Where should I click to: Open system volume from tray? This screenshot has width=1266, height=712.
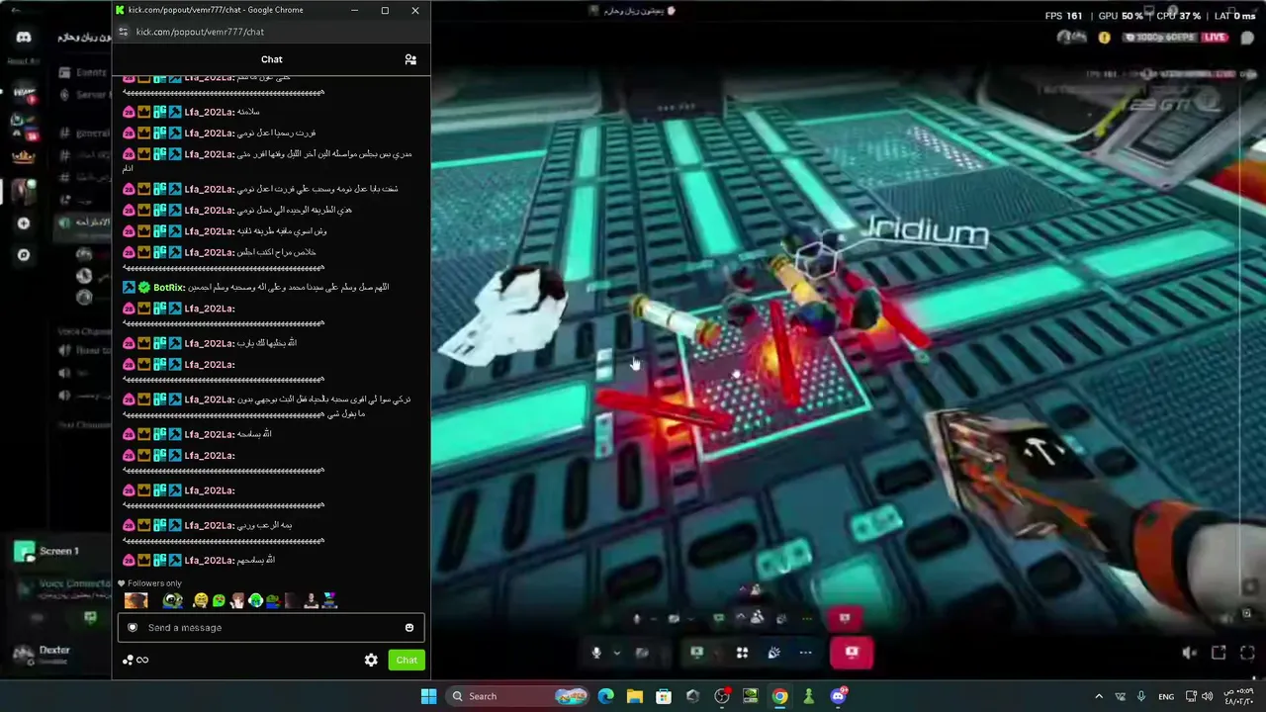pos(1207,696)
